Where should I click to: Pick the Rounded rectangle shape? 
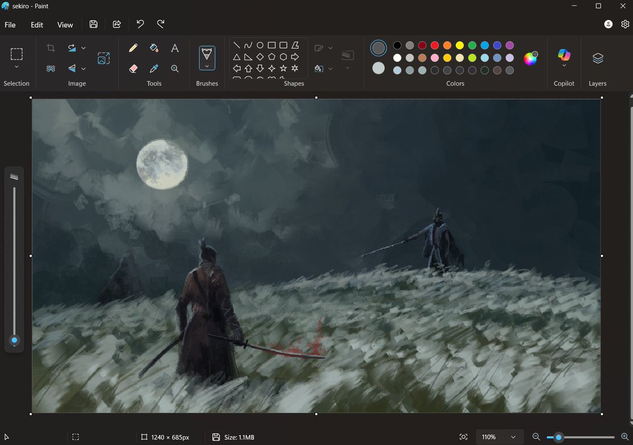[x=283, y=45]
